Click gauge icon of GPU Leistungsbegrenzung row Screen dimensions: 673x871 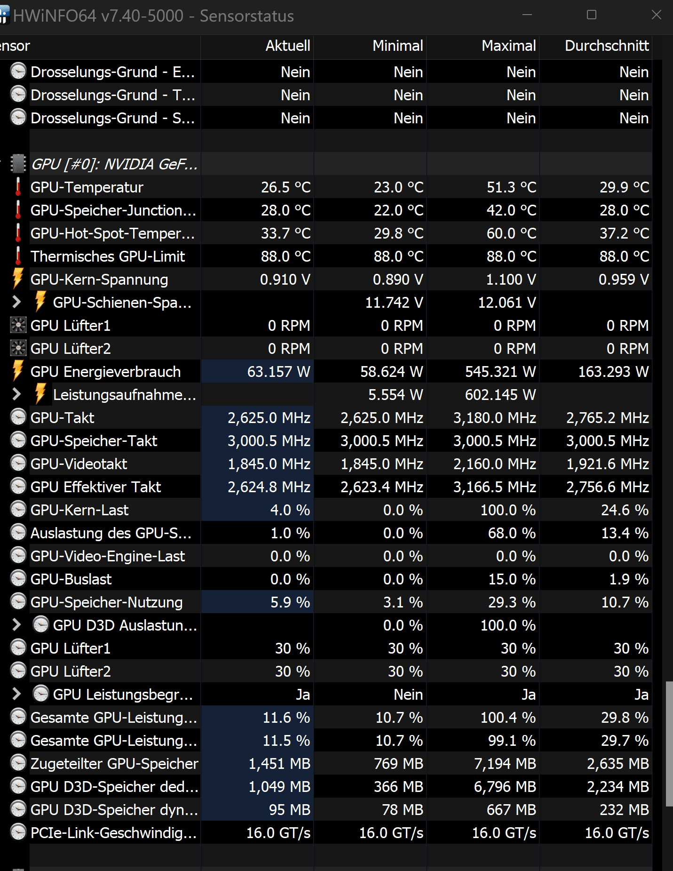40,694
